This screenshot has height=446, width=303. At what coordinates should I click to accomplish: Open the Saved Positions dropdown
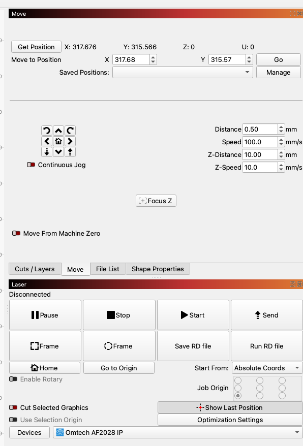(x=183, y=72)
